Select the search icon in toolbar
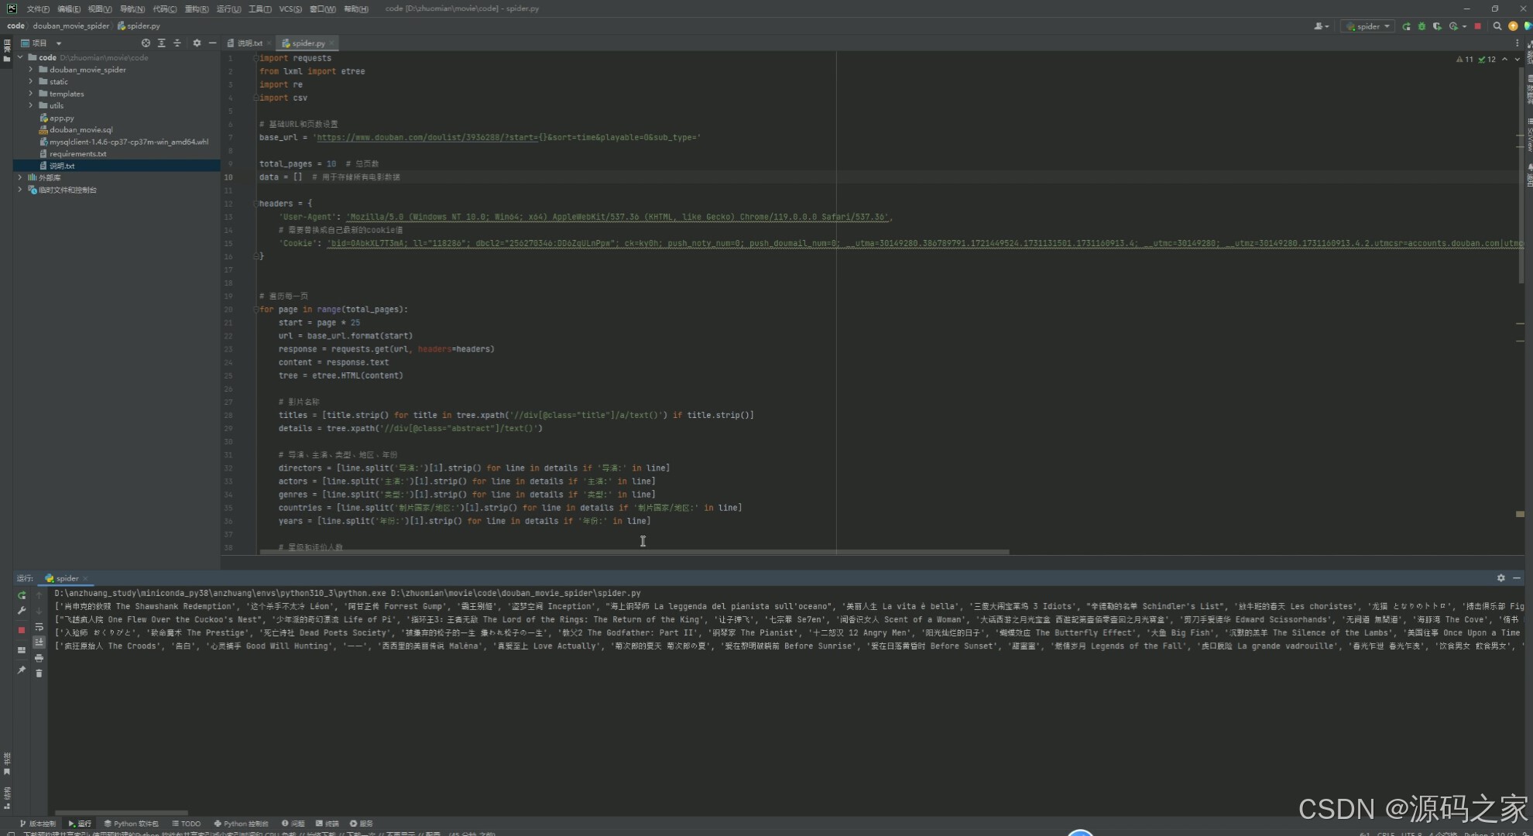The image size is (1533, 836). pyautogui.click(x=1496, y=26)
